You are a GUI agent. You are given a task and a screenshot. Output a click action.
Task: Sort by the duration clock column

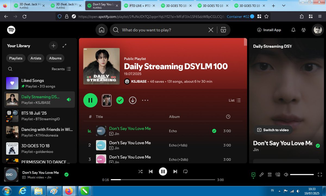[228, 117]
